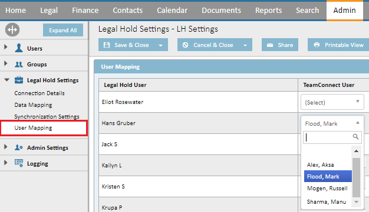Viewport: 369px width, 212px height.
Task: Close the Hans Gruber Flood, Mark dropdown
Action: [x=332, y=123]
